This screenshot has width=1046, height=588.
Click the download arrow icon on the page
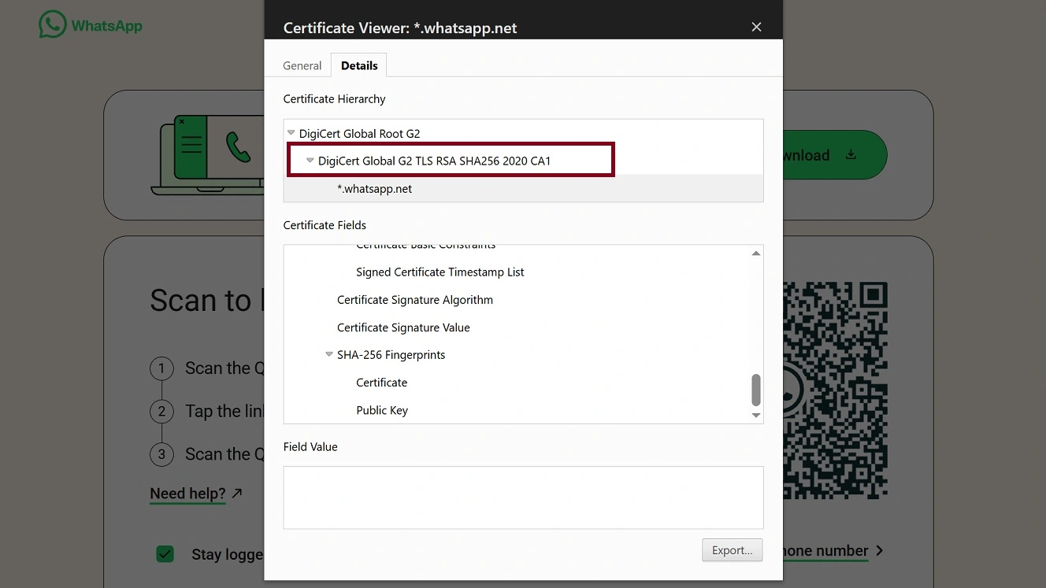(x=851, y=155)
